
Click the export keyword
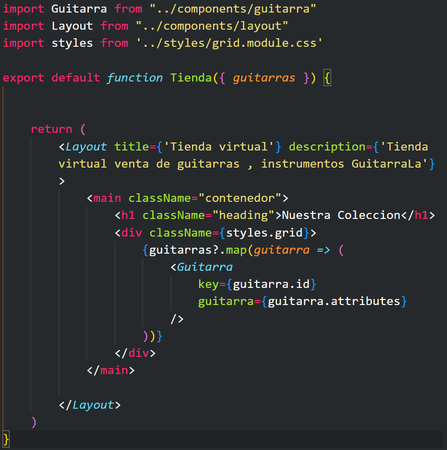pos(23,78)
